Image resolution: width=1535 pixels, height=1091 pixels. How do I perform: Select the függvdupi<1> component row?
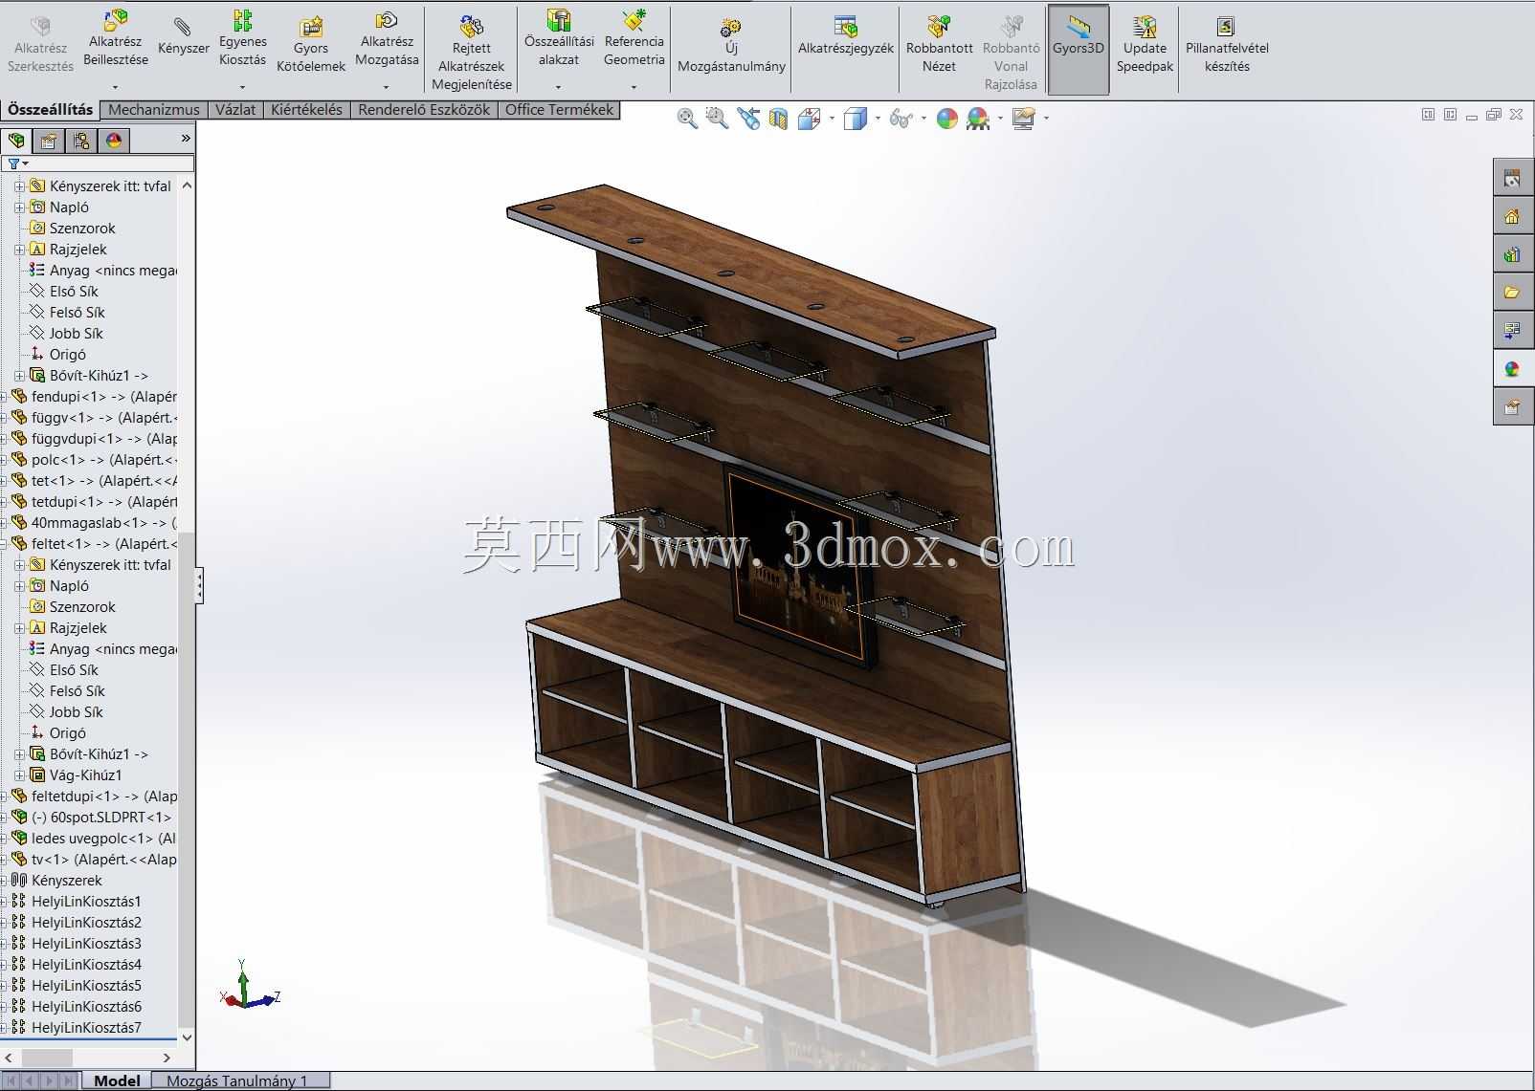click(x=94, y=439)
